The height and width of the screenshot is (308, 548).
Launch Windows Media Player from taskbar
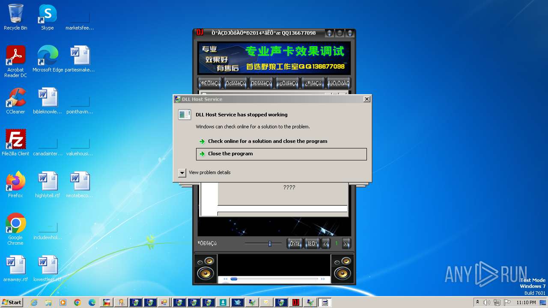point(63,302)
